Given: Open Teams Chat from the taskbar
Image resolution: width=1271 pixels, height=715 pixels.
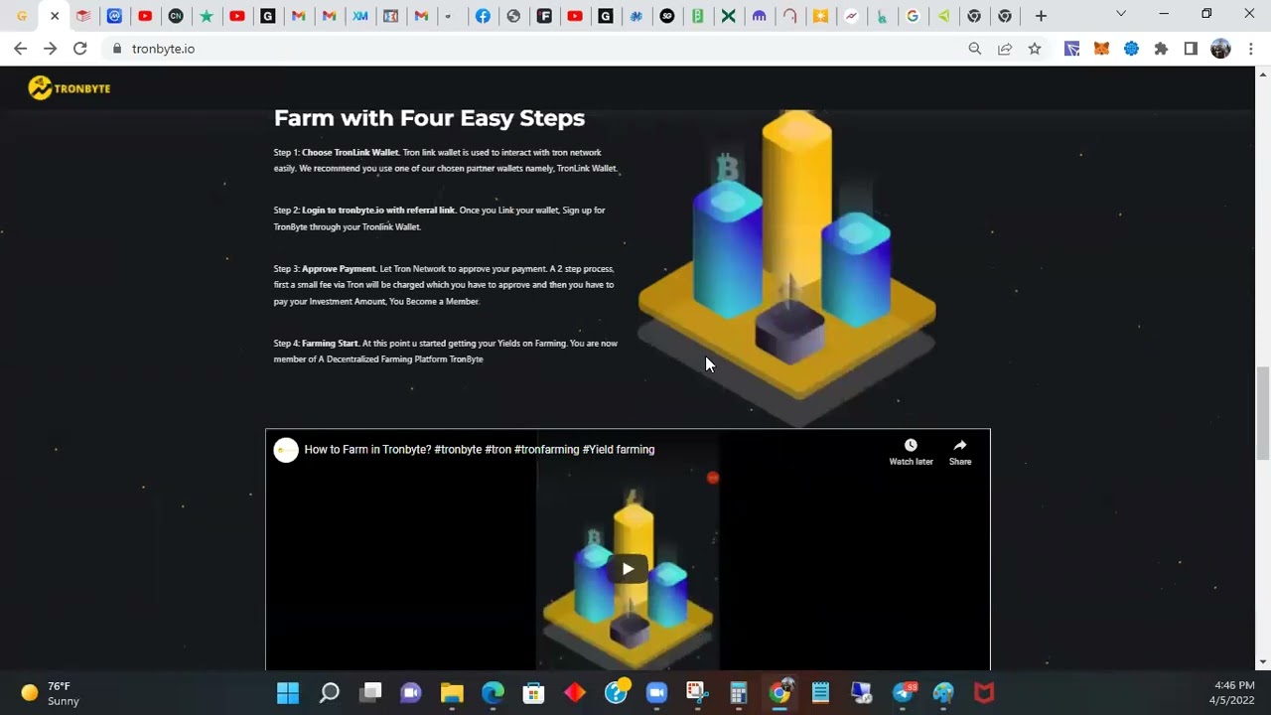Looking at the screenshot, I should pyautogui.click(x=411, y=693).
